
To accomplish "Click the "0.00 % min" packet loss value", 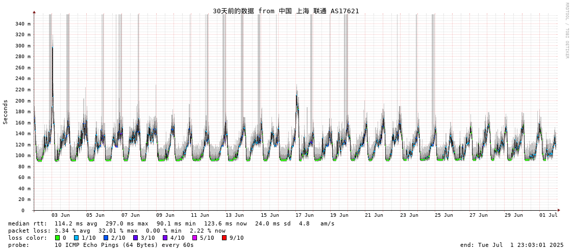I will coord(164,231).
